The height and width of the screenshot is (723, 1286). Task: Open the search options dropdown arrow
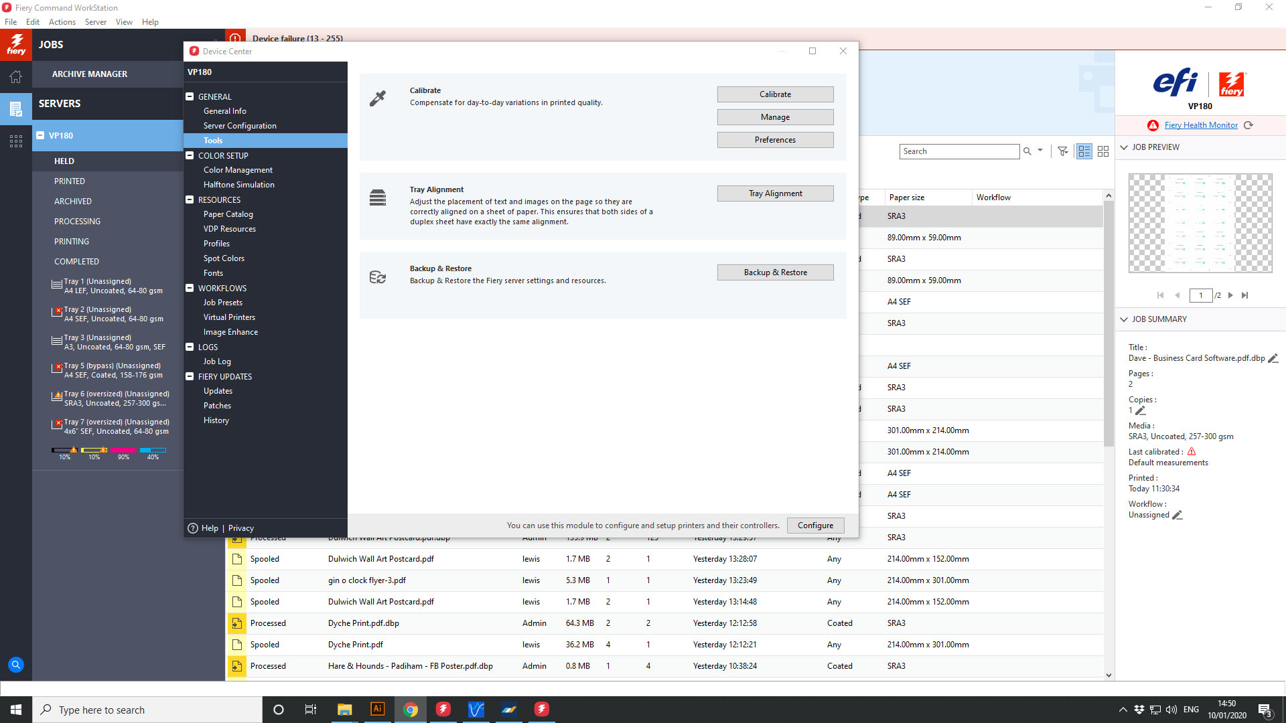pyautogui.click(x=1040, y=151)
